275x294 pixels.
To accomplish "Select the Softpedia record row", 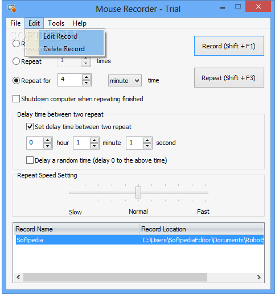I will (x=139, y=240).
